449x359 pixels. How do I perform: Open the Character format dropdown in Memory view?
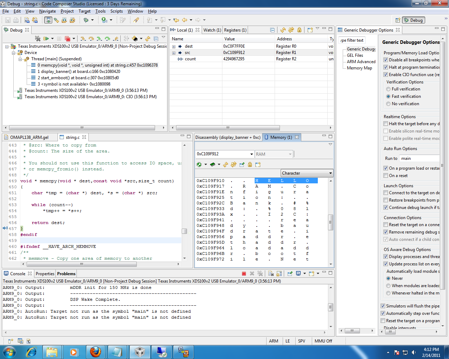pyautogui.click(x=331, y=173)
